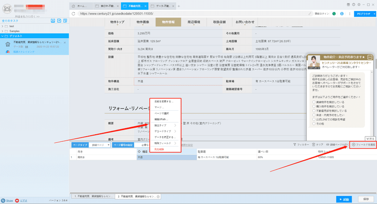Add a new tab with the plus icon
The image size is (377, 204).
click(179, 6)
